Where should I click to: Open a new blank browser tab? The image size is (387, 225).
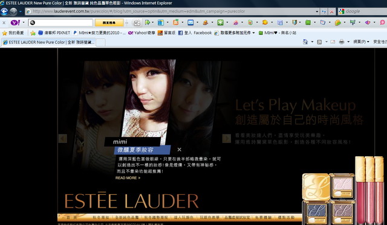pyautogui.click(x=100, y=43)
